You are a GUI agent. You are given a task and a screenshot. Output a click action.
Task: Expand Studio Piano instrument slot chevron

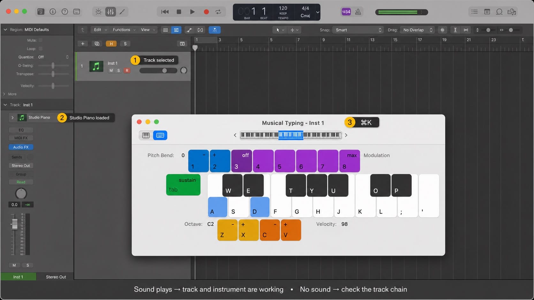12,118
